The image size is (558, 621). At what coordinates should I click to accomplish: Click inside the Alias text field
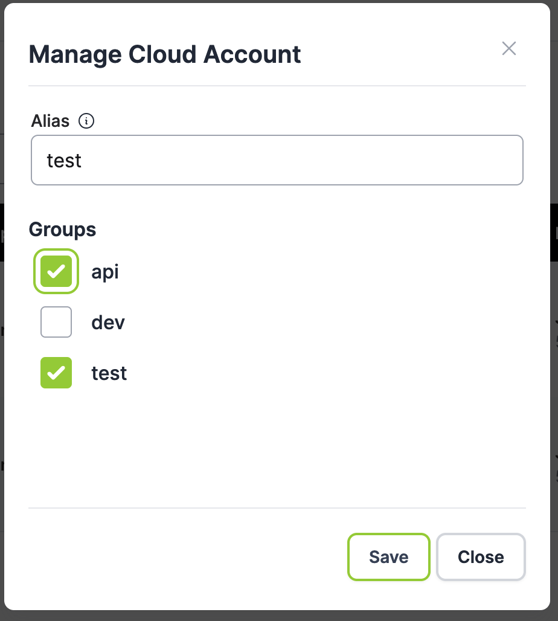[x=277, y=160]
